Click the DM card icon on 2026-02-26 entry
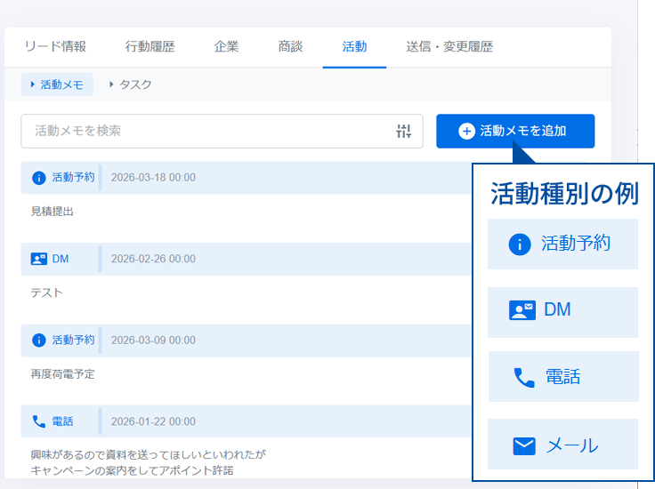Image resolution: width=655 pixels, height=489 pixels. 39,259
